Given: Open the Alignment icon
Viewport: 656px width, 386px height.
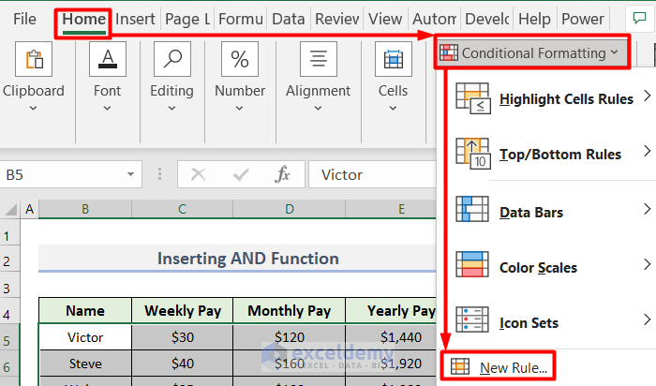Looking at the screenshot, I should pos(319,59).
